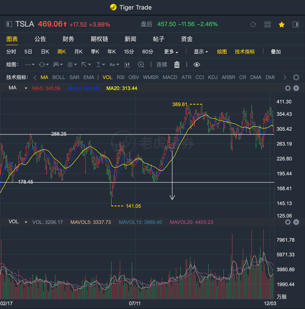Open the line drawing tool dropdown
Viewport: 305px width, 309px height.
[30, 64]
